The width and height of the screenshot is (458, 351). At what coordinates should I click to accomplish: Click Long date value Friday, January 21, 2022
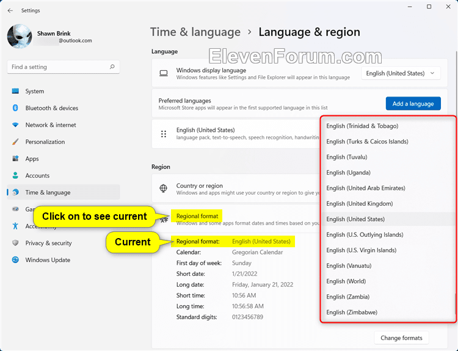263,284
